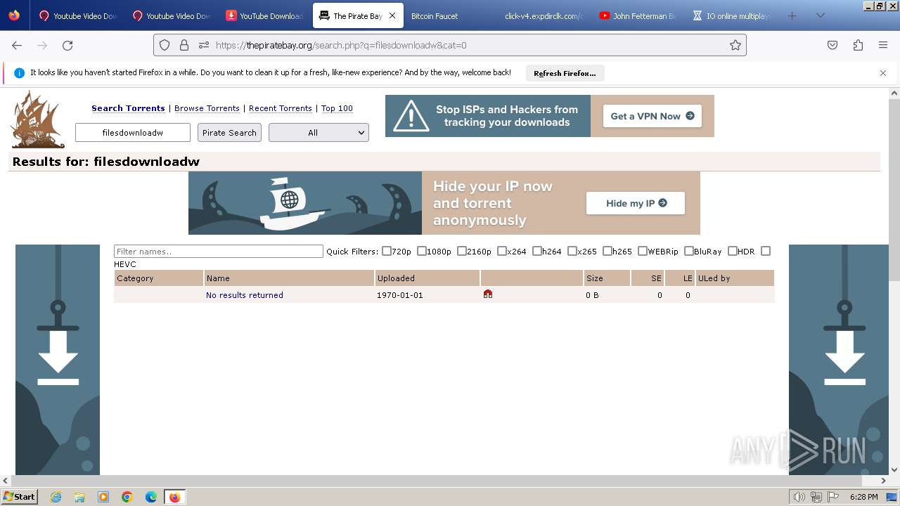Open the Extensions puzzle icon
Image resolution: width=900 pixels, height=506 pixels.
[858, 45]
